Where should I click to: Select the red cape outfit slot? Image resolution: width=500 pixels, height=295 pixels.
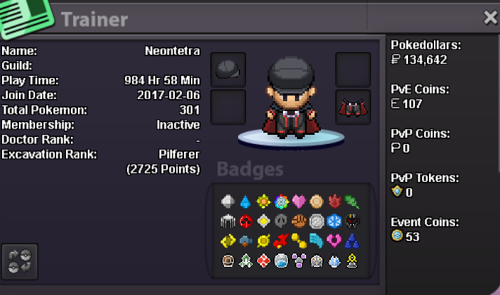(x=353, y=107)
